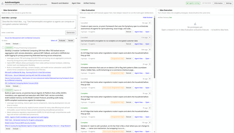This screenshot has width=234, height=133.
Task: Open the Secure Key Management with Confidential Computing link
Action: [x=22, y=38]
